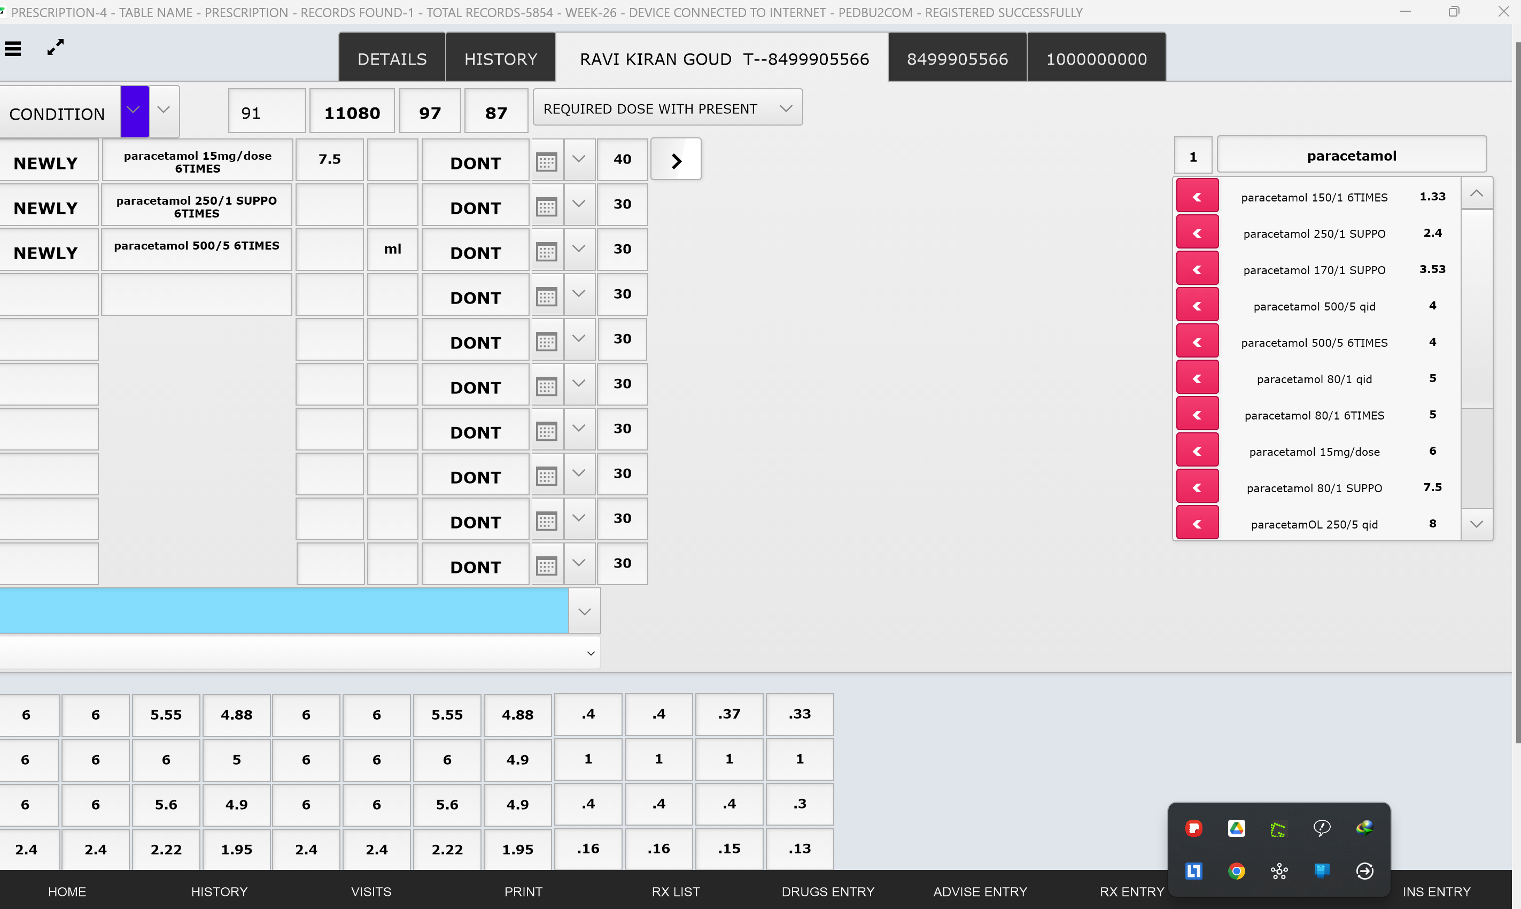Click the right chevron next to 40

(676, 160)
